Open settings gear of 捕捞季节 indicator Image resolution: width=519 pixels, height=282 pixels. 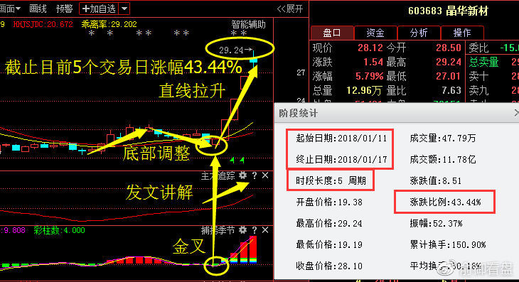[243, 229]
